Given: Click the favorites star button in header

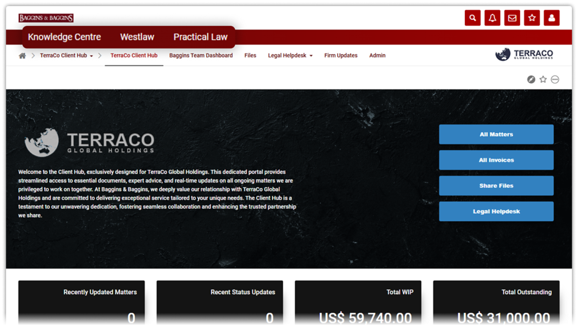Looking at the screenshot, I should [532, 18].
